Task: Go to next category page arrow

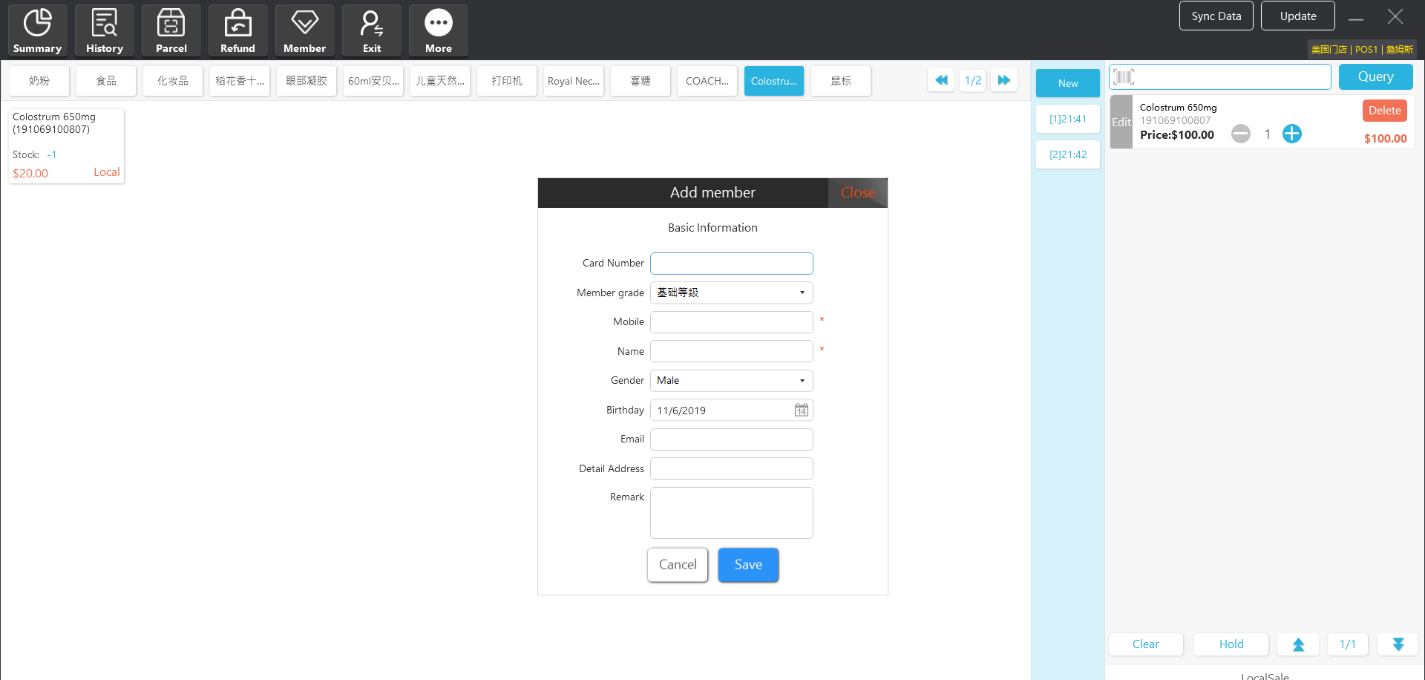Action: [1003, 80]
